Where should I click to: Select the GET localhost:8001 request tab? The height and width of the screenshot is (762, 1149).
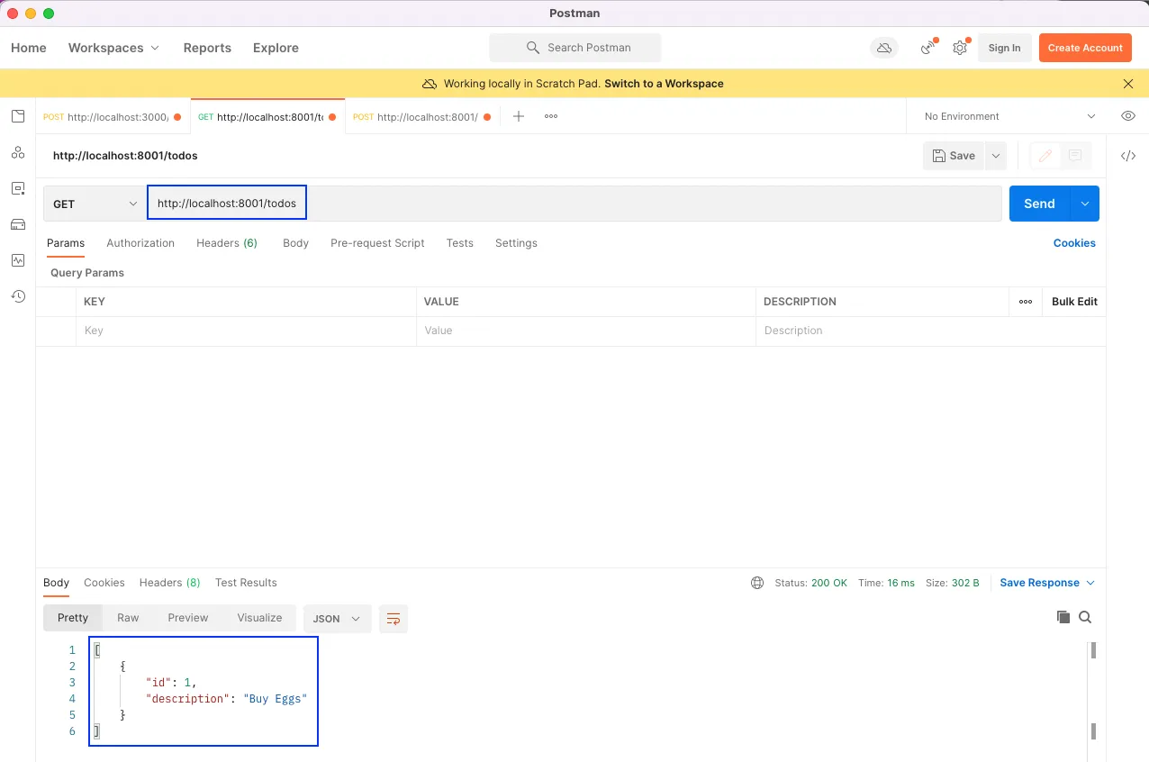(x=267, y=117)
